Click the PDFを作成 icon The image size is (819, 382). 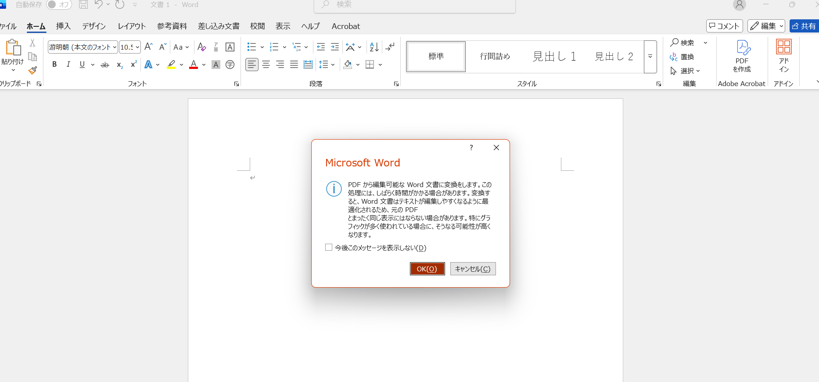pos(742,56)
